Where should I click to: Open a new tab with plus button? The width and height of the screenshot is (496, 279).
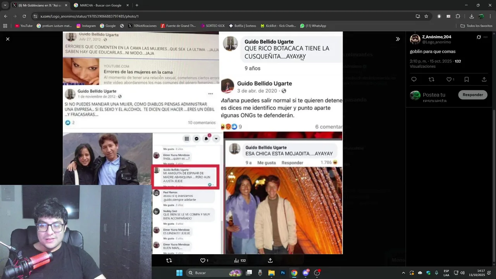point(137,5)
